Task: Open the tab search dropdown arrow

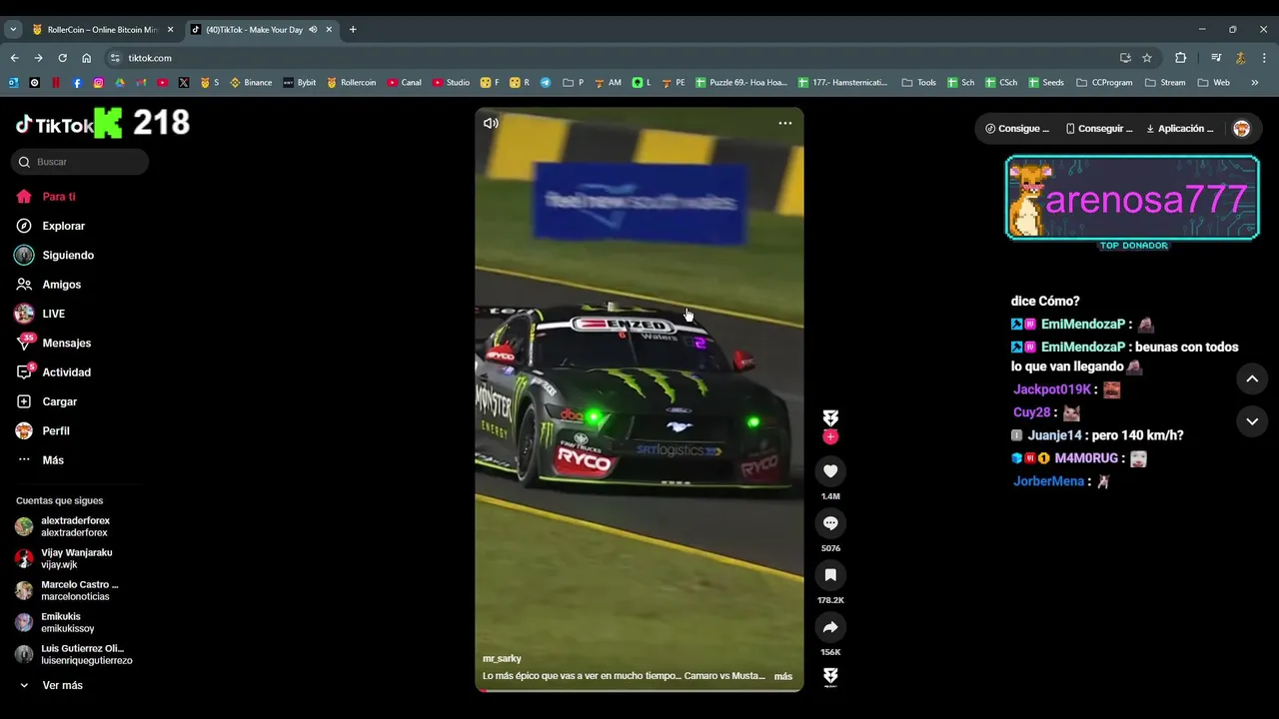Action: tap(13, 30)
